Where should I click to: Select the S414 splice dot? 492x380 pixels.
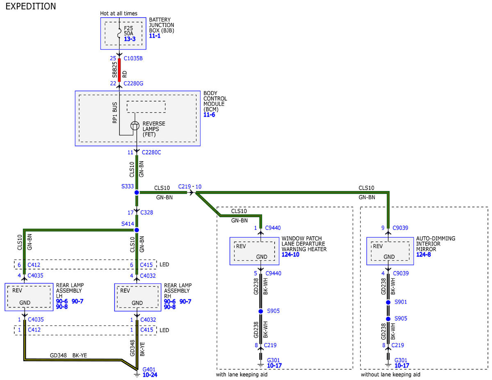point(137,230)
